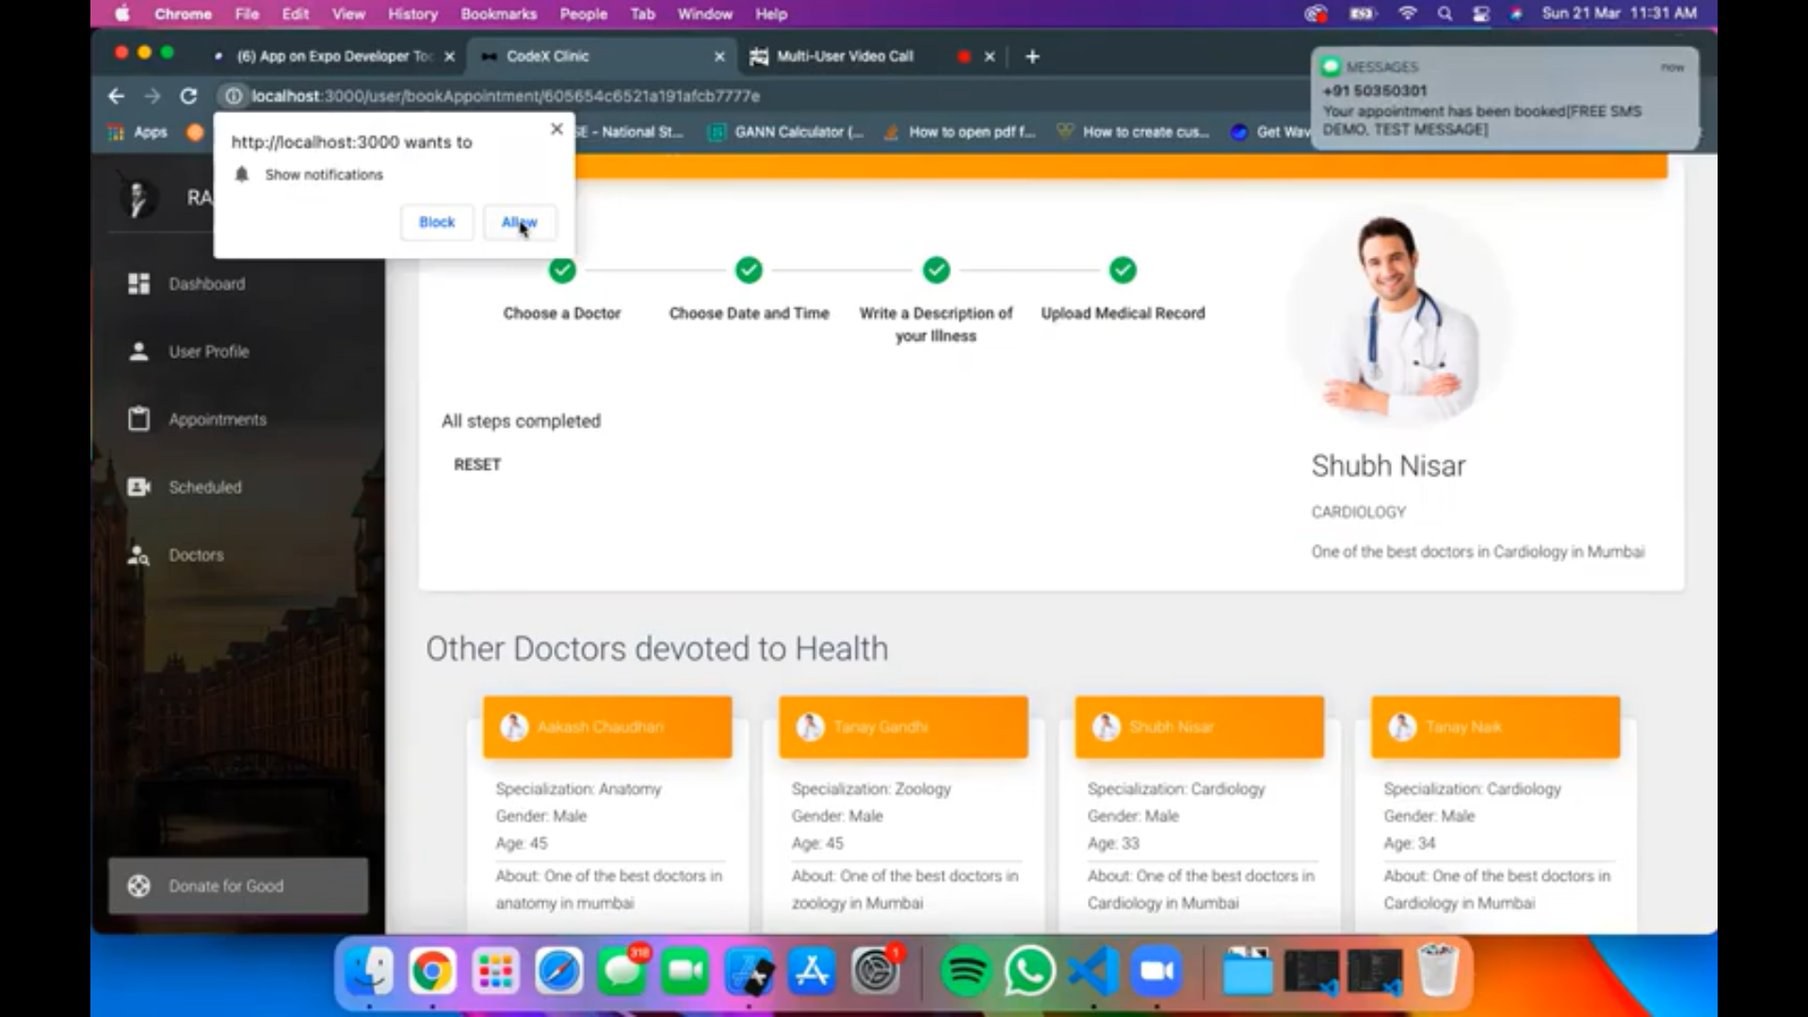Image resolution: width=1808 pixels, height=1017 pixels.
Task: Open Chrome History menu
Action: (412, 14)
